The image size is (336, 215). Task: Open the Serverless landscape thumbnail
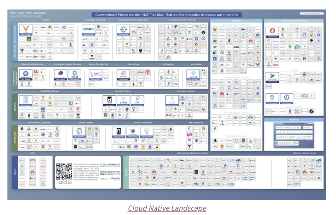[x=293, y=135]
